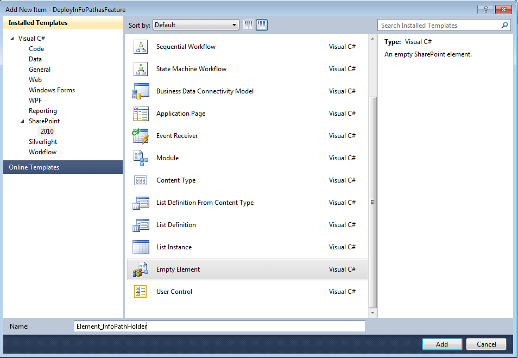Select the Code category

[x=36, y=48]
